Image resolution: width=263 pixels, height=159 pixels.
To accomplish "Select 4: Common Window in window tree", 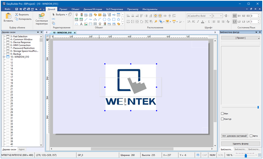I will click(21, 39).
